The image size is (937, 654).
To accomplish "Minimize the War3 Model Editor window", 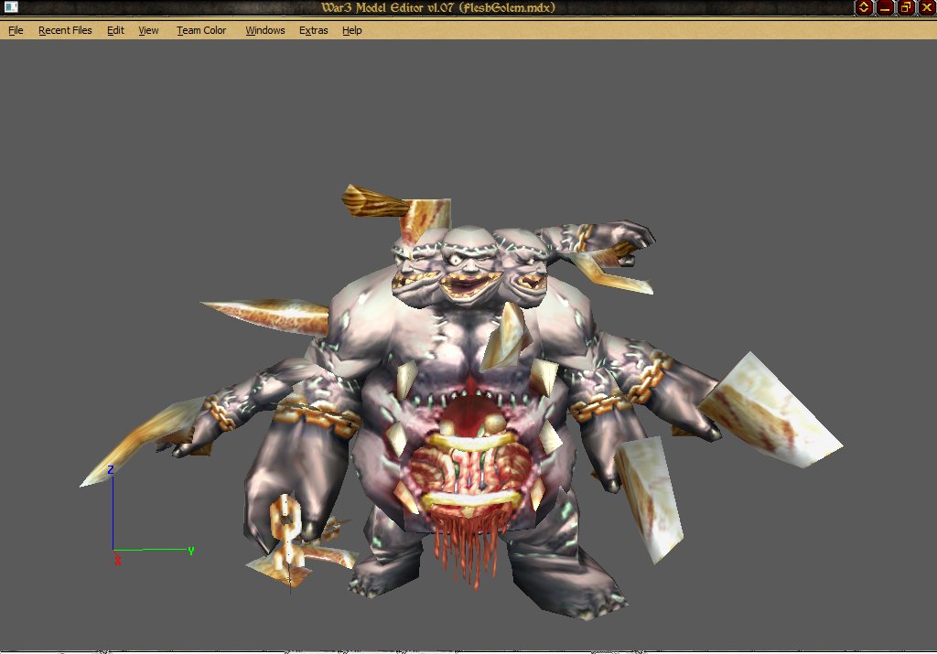I will [885, 7].
